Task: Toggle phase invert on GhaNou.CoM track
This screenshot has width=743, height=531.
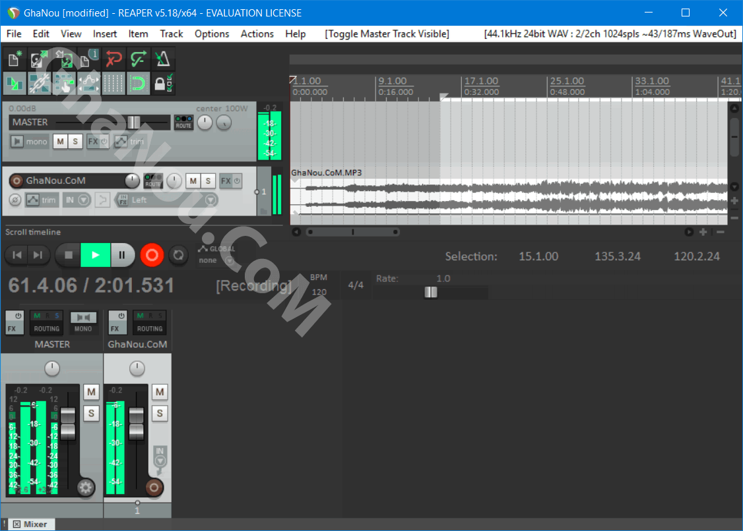Action: 15,200
